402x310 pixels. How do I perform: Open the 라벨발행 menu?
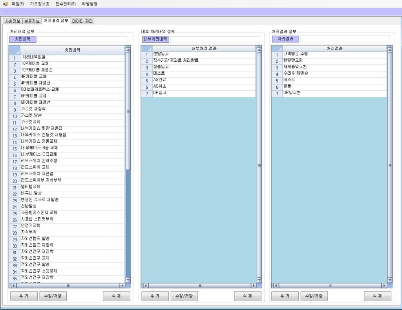pos(90,4)
